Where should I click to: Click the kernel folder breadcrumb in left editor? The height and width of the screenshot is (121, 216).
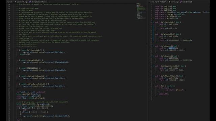click(x=10, y=2)
